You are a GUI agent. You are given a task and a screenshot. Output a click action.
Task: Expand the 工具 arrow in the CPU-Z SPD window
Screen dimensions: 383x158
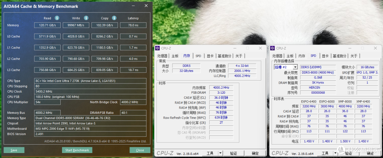[335, 153]
